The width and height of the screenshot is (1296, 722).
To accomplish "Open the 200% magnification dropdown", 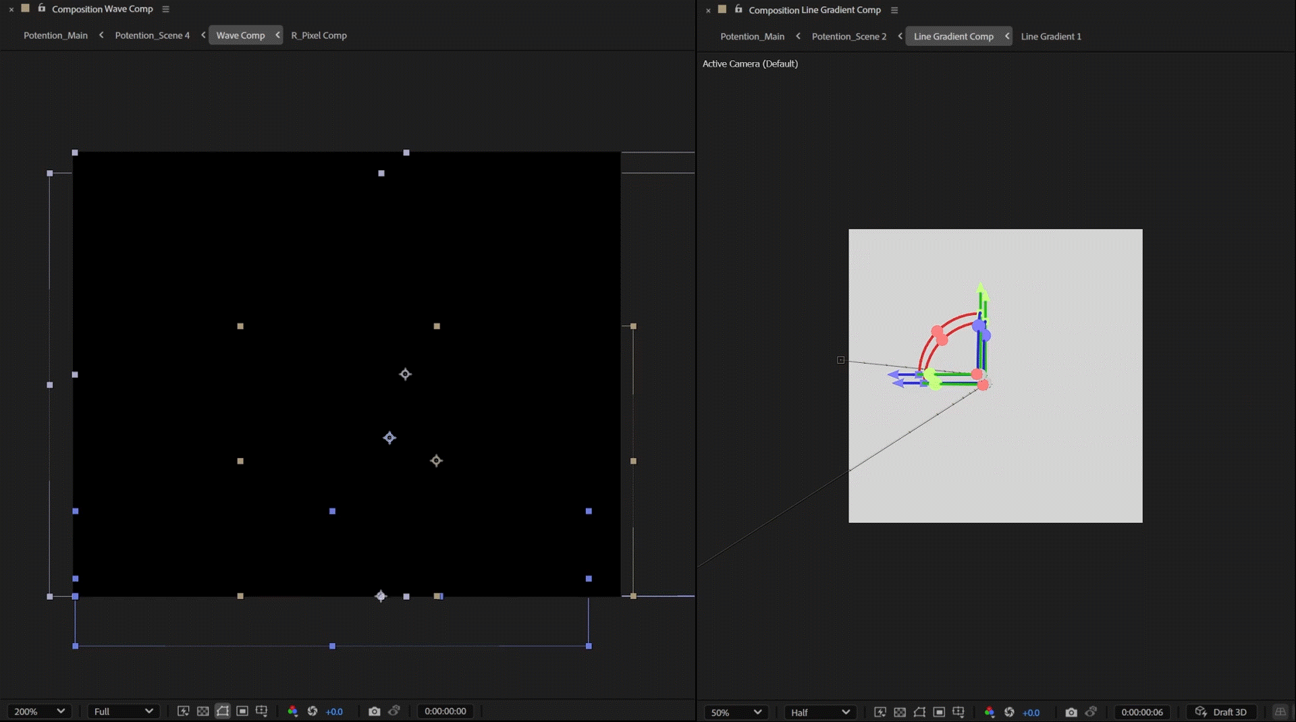I will click(39, 711).
